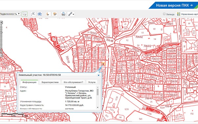Click parcel 541 on the map
The width and height of the screenshot is (198, 124).
point(140,119)
